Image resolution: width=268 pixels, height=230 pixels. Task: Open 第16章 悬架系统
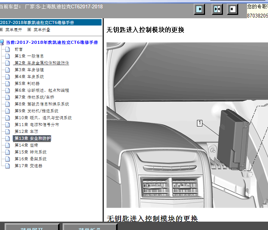coord(31,159)
